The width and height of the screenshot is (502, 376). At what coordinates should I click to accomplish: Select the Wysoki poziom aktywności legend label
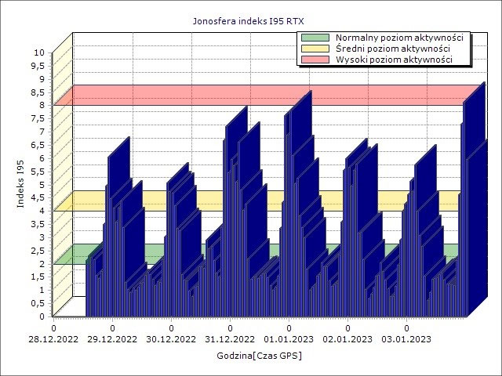pyautogui.click(x=394, y=60)
